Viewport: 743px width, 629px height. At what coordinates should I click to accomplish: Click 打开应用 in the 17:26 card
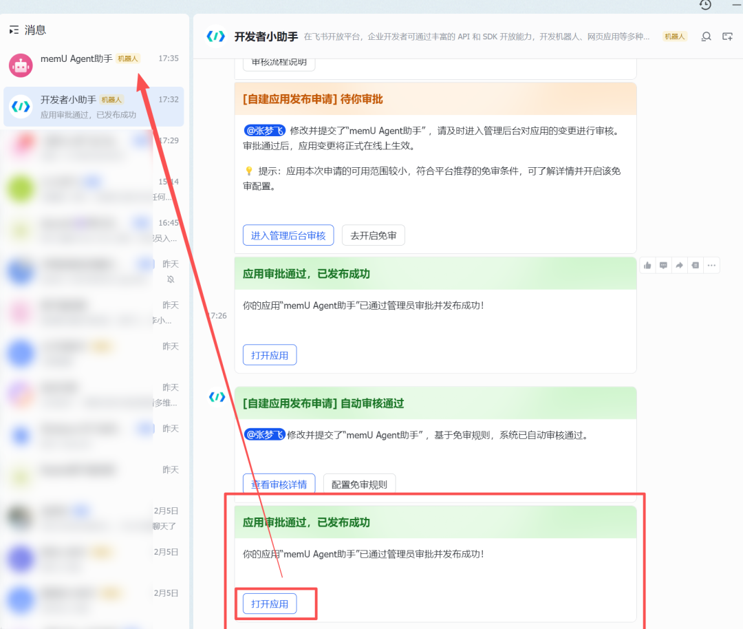coord(270,355)
